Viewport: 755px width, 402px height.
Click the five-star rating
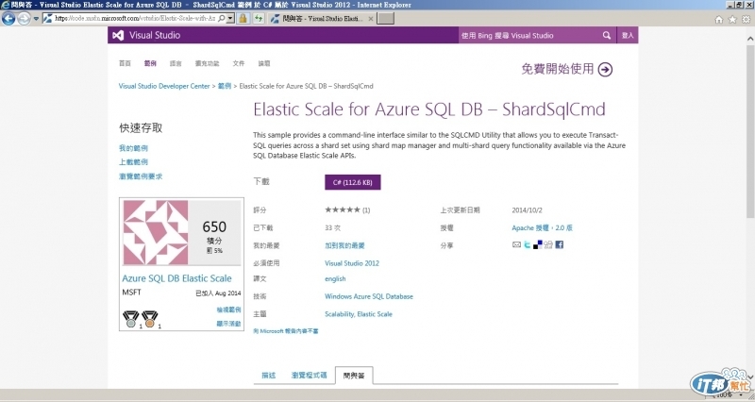pos(343,209)
